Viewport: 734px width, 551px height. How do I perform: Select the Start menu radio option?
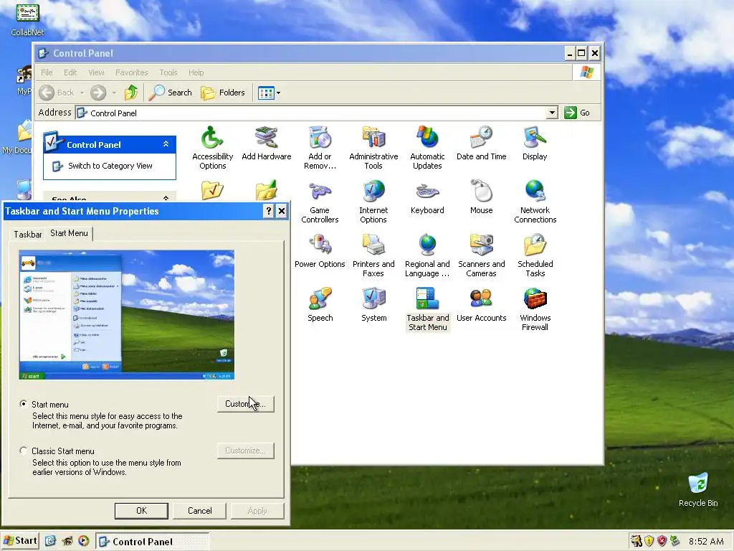coord(24,403)
